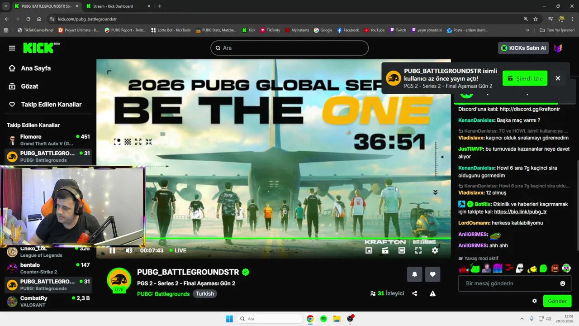Open Spotify from the taskbar

(323, 319)
